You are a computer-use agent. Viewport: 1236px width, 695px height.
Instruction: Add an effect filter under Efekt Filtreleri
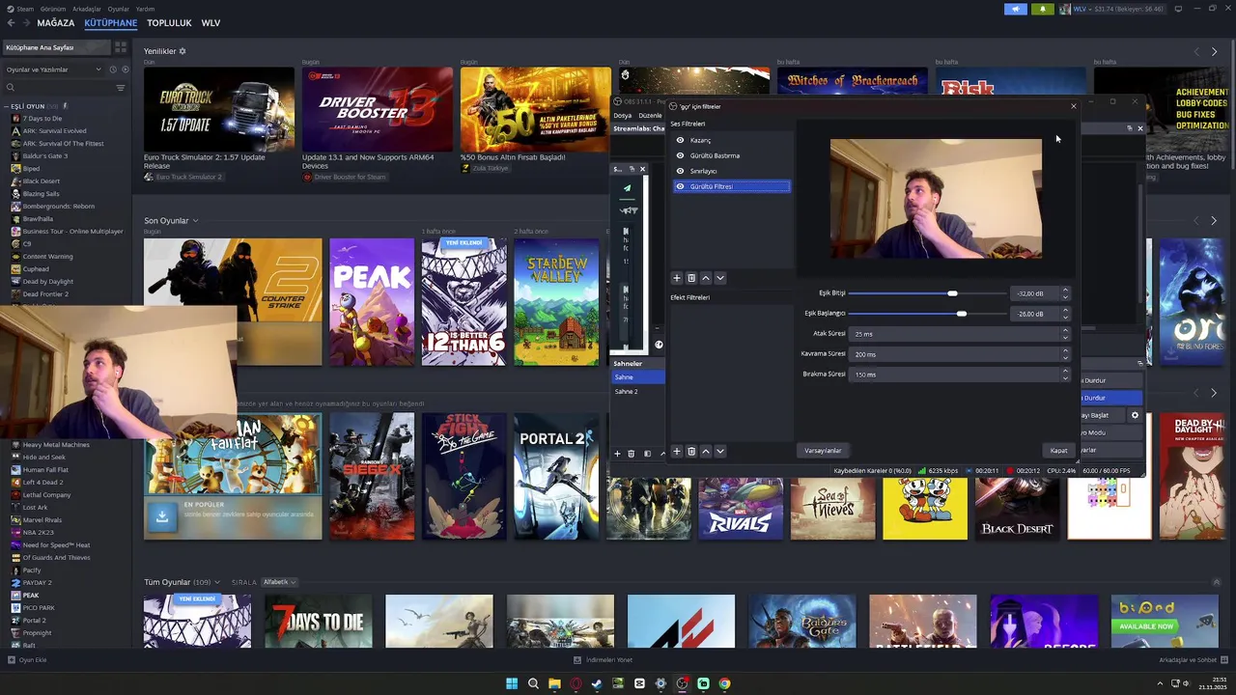click(676, 452)
